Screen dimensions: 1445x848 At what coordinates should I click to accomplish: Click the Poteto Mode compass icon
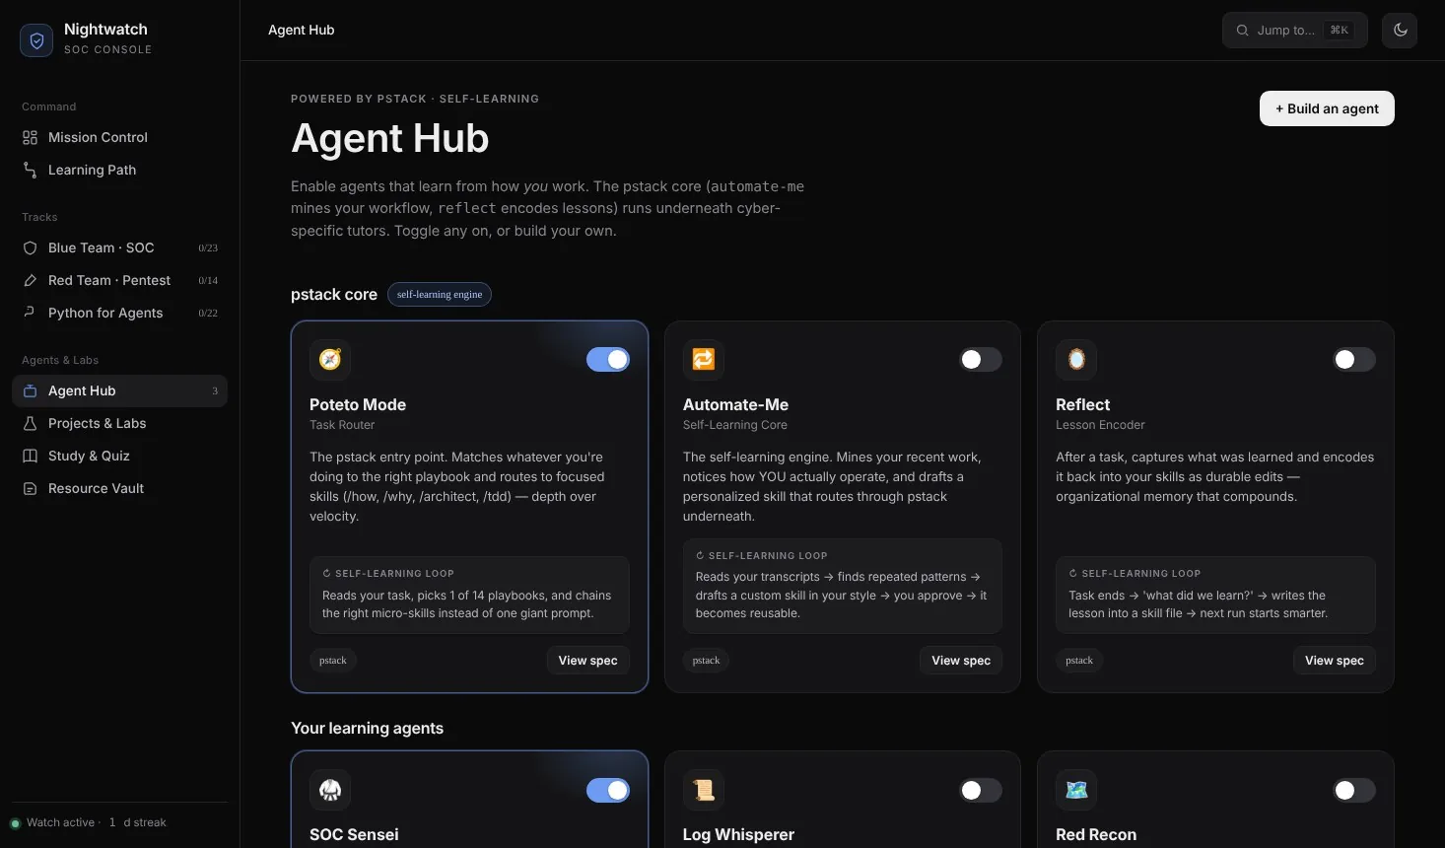330,359
